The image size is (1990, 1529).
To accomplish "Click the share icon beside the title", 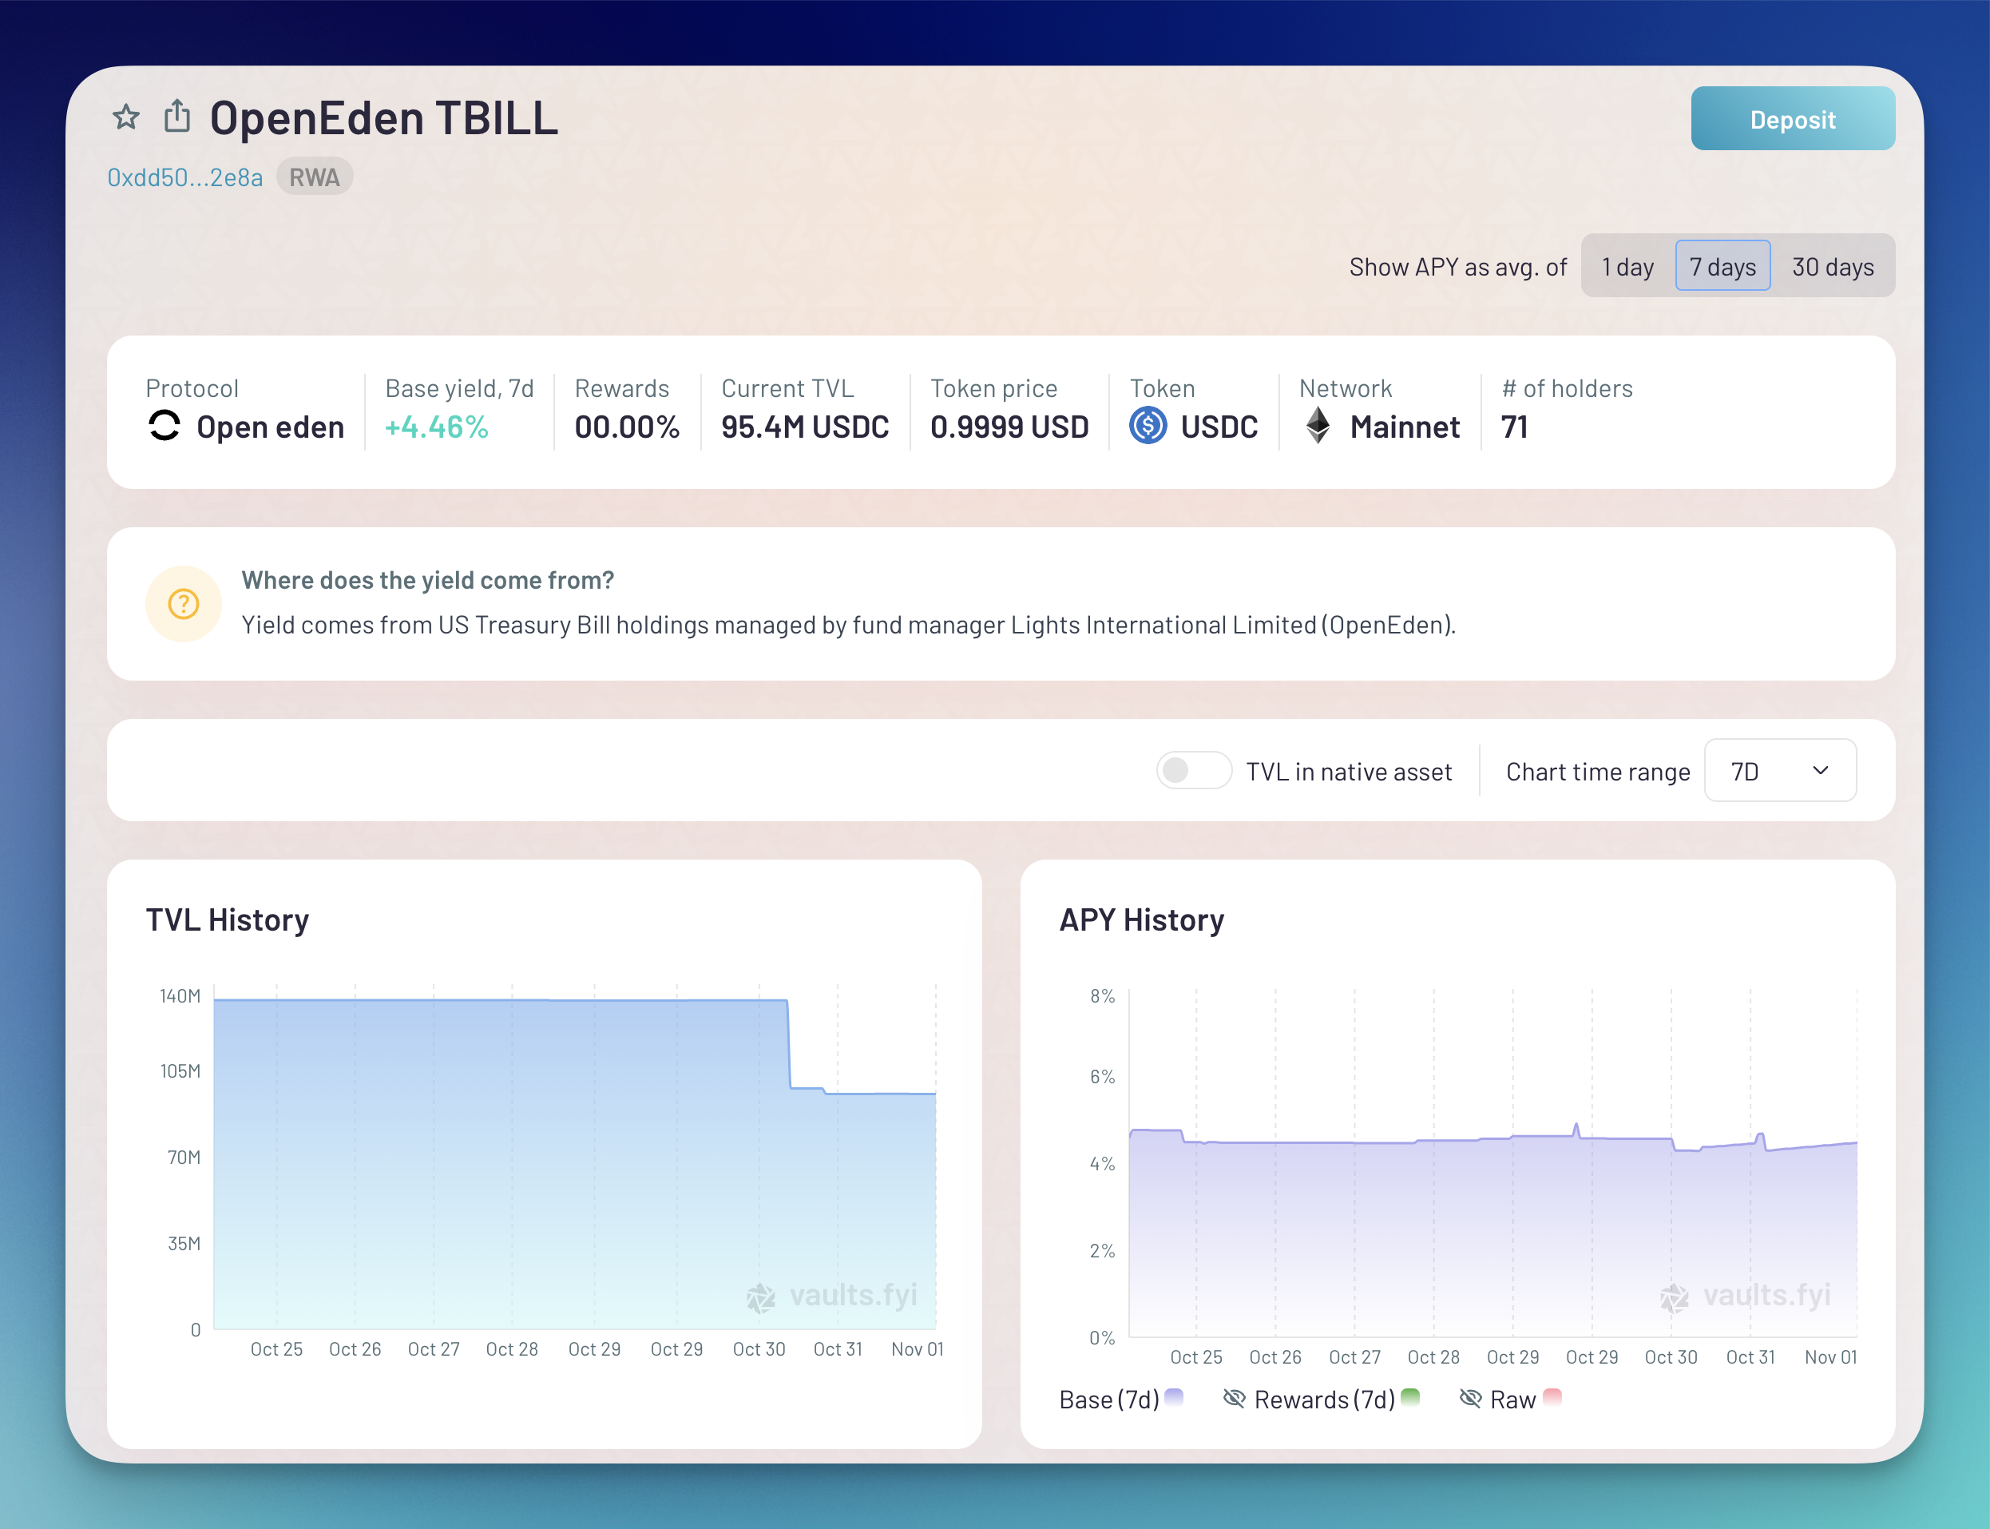I will pos(177,116).
